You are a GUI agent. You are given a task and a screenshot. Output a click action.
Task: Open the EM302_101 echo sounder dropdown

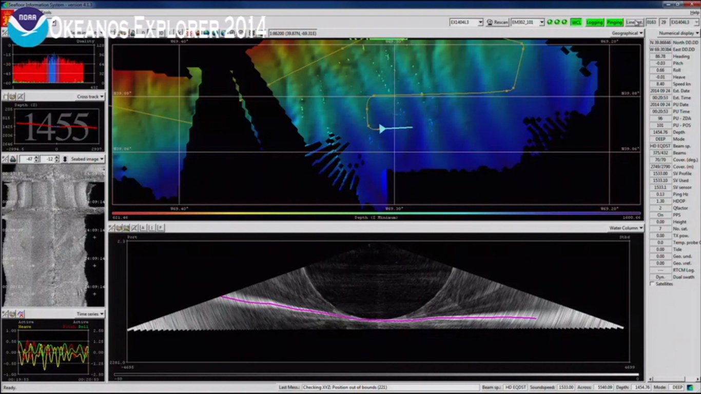tap(528, 23)
